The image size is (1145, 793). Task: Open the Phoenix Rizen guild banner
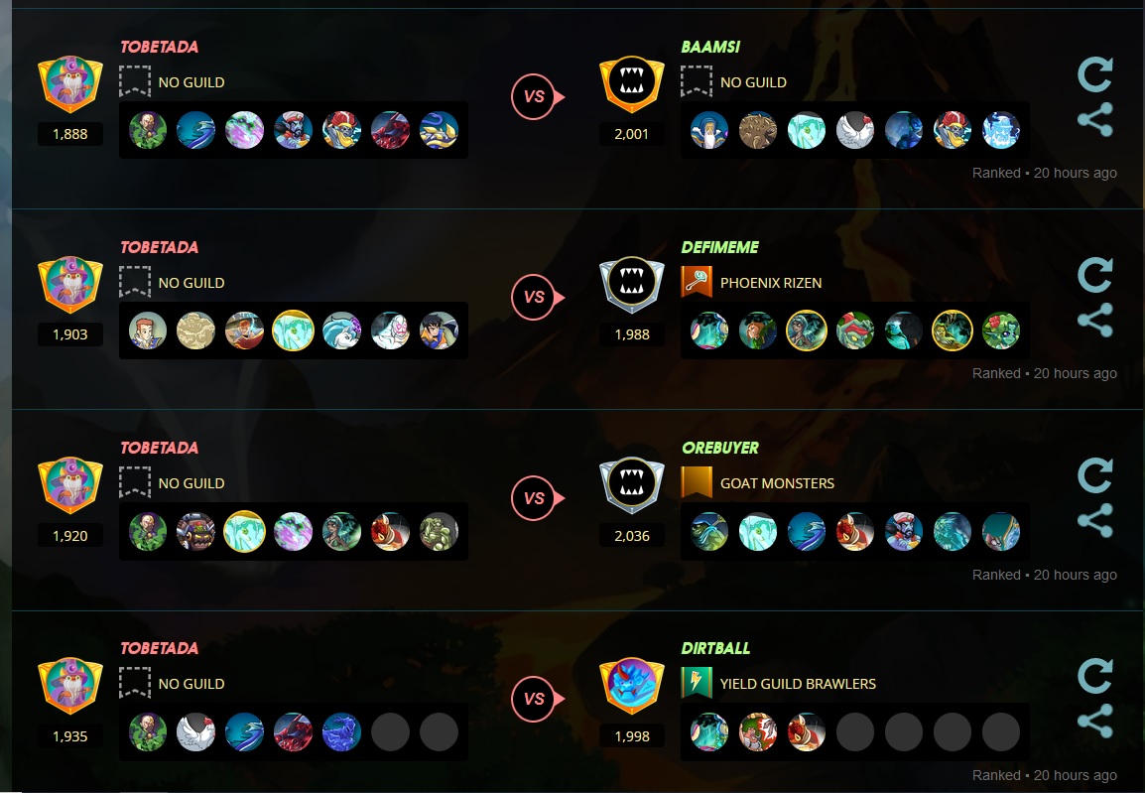coord(696,282)
